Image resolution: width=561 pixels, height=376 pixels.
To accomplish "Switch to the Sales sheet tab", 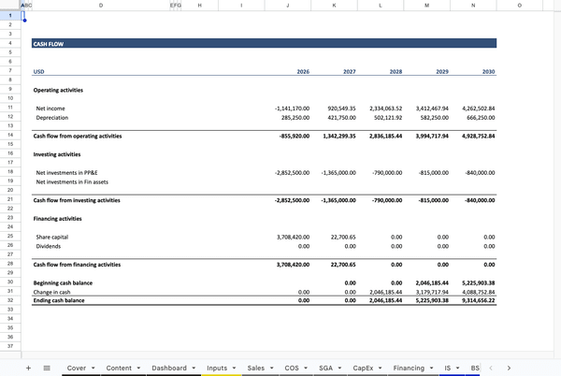I will tap(255, 369).
